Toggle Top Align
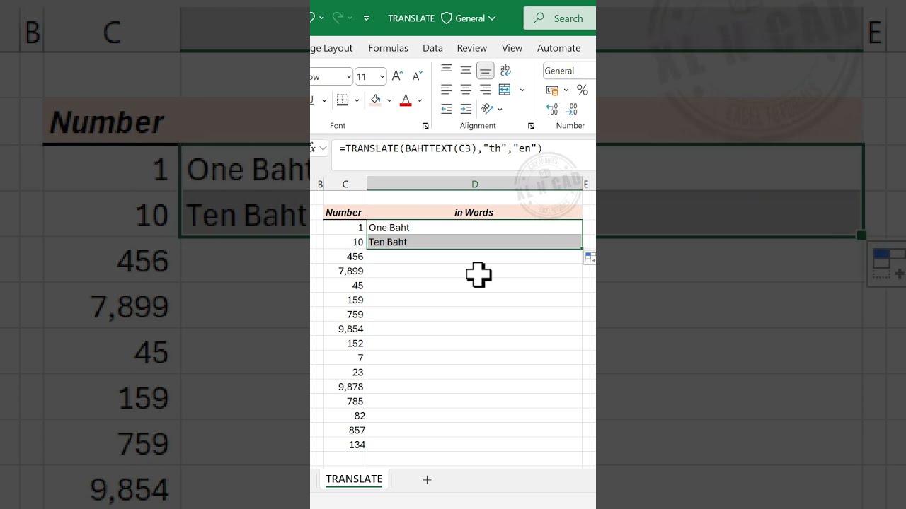The image size is (906, 509). (447, 69)
